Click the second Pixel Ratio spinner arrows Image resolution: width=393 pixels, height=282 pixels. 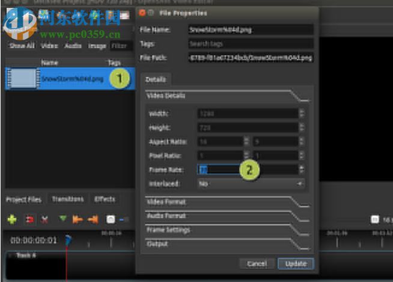pyautogui.click(x=302, y=156)
